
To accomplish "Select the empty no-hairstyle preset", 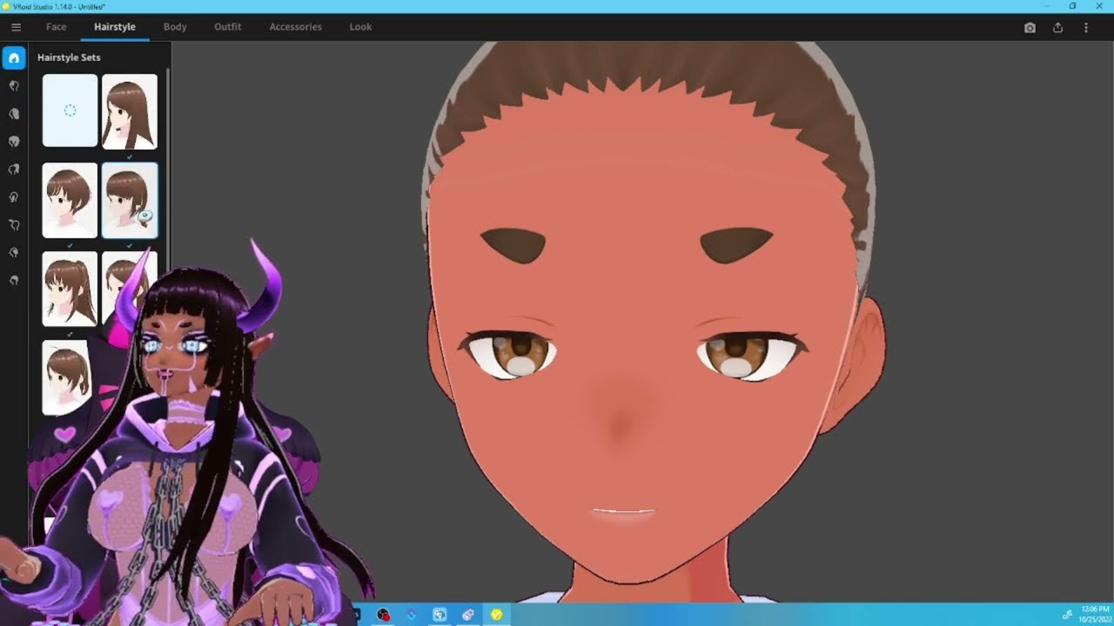I will [70, 110].
